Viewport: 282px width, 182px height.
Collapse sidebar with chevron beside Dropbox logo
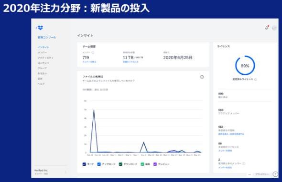pos(36,28)
